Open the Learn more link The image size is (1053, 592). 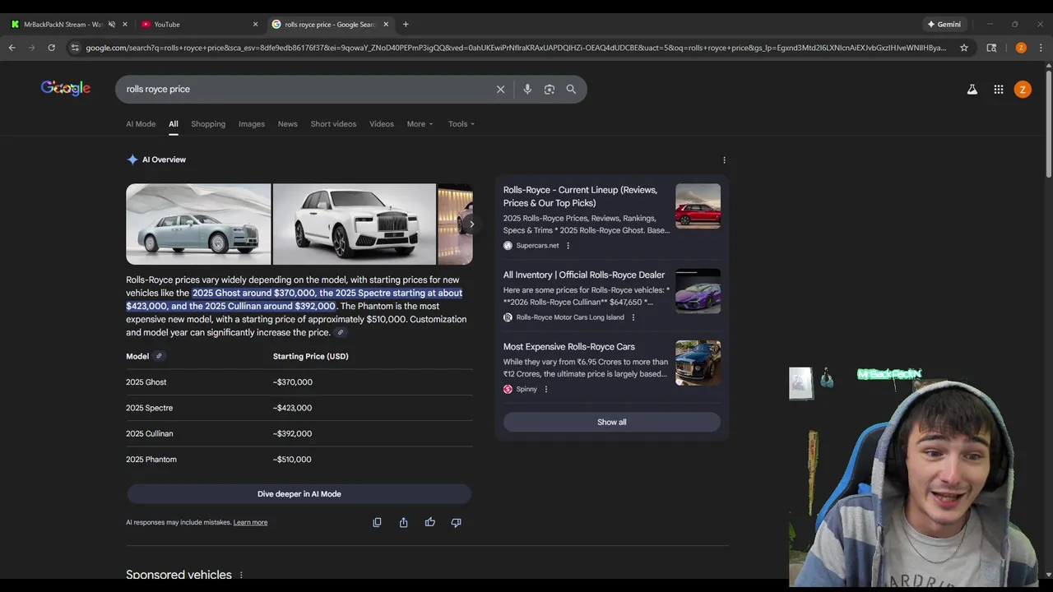tap(250, 522)
